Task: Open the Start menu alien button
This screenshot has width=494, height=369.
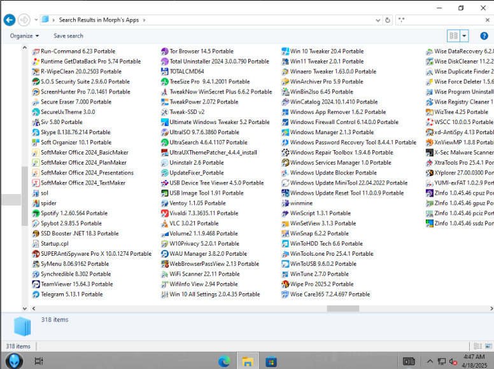Action: click(x=14, y=361)
